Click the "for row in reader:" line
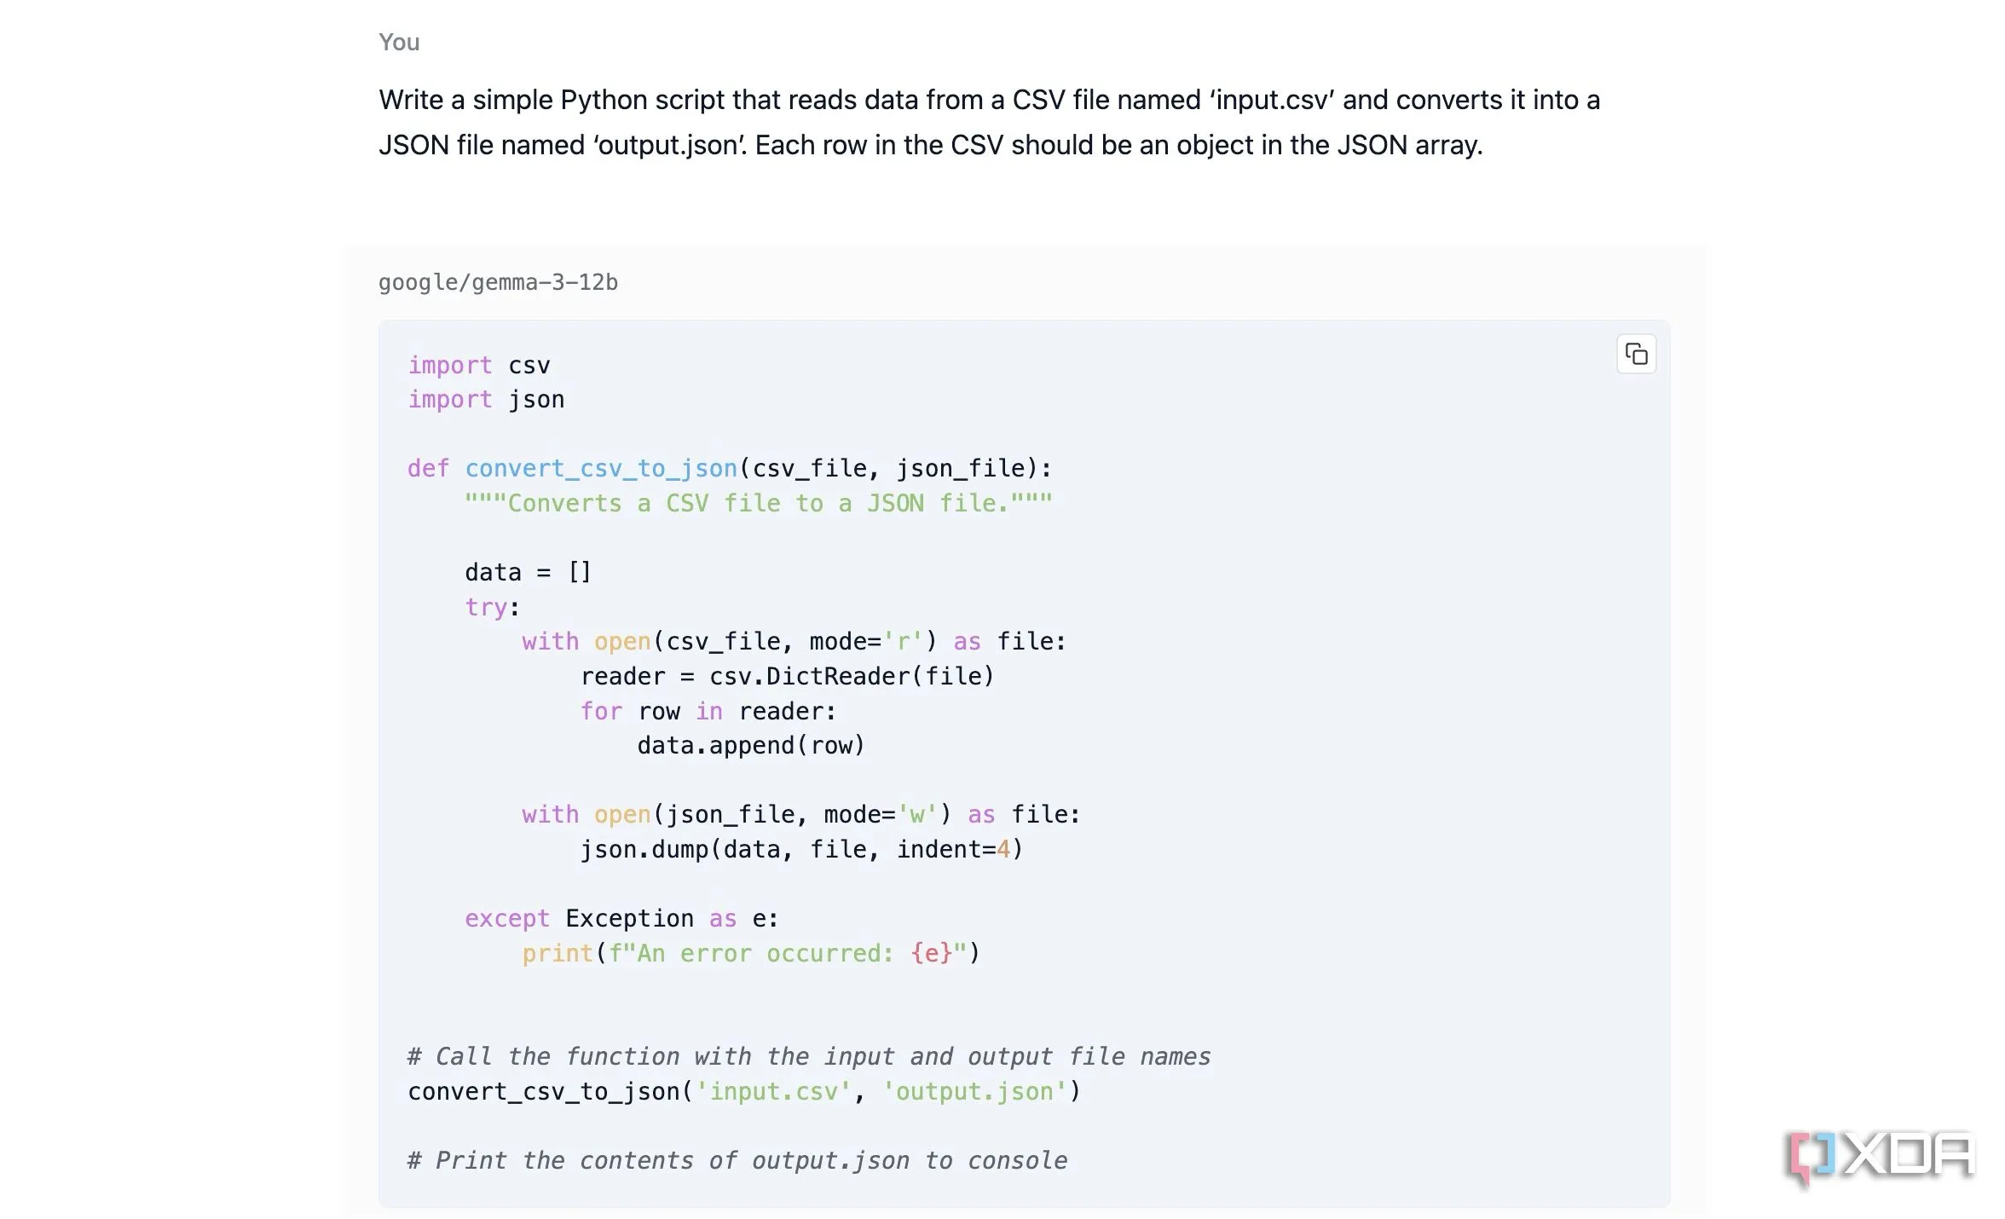This screenshot has width=2005, height=1219. [708, 712]
